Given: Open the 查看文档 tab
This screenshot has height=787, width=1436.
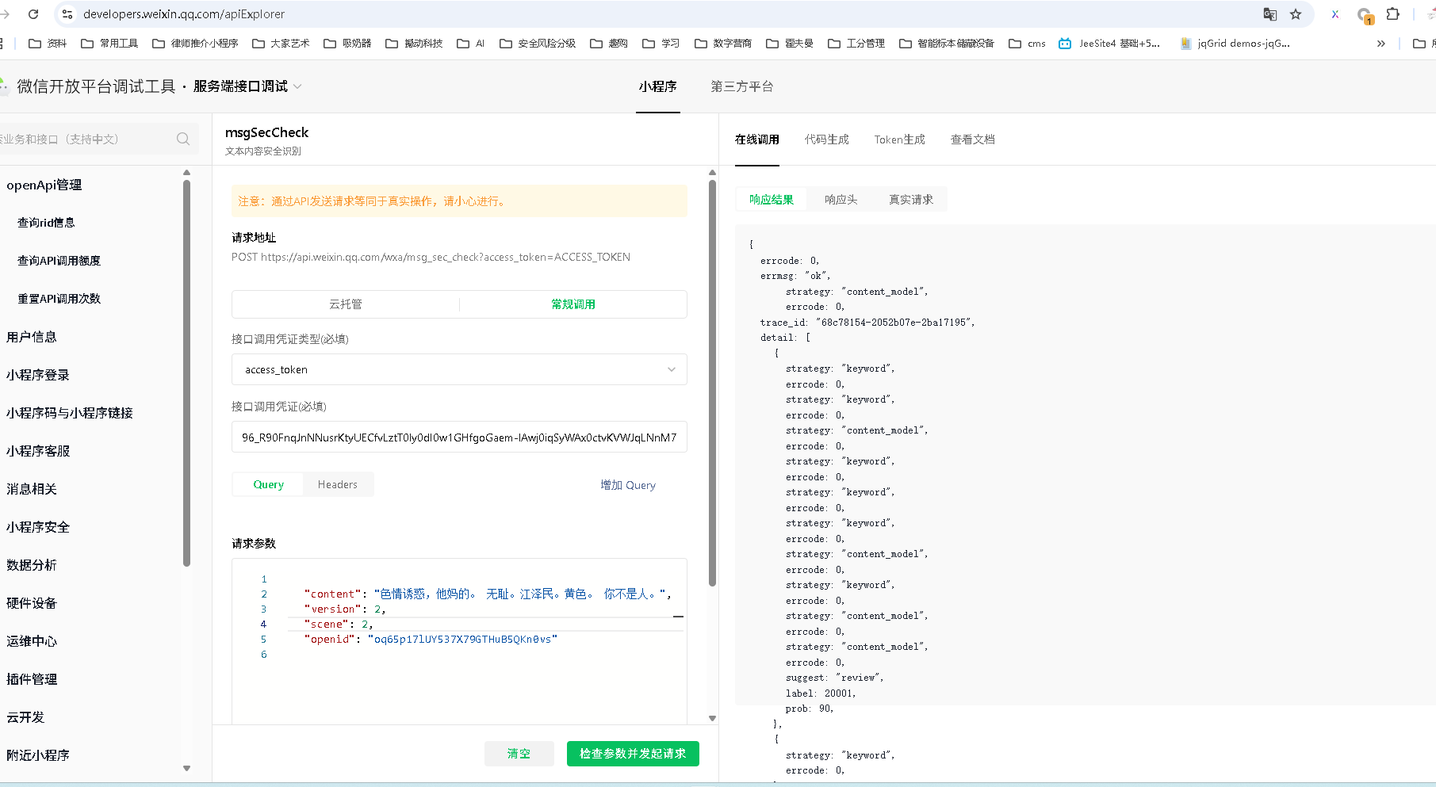Looking at the screenshot, I should (x=973, y=139).
